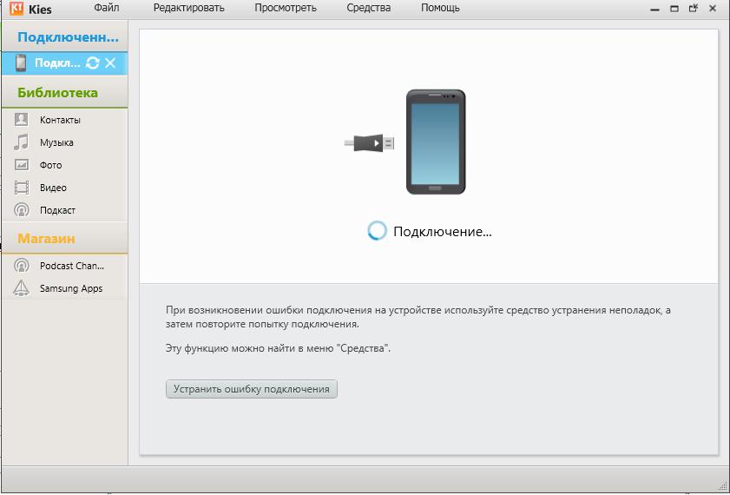Open the Видео film strip icon
Viewport: 730px width, 495px height.
click(x=22, y=188)
